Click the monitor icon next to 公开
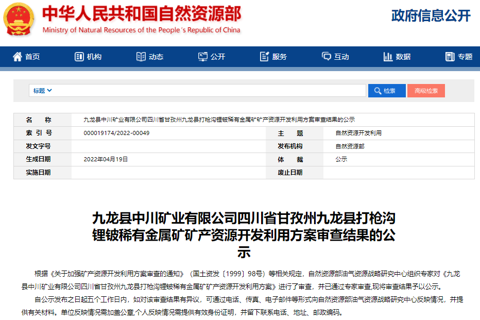 [x=202, y=57]
